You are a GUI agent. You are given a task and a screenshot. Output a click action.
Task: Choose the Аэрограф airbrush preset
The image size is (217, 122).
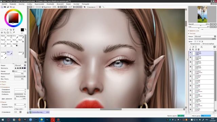(x=9, y=37)
